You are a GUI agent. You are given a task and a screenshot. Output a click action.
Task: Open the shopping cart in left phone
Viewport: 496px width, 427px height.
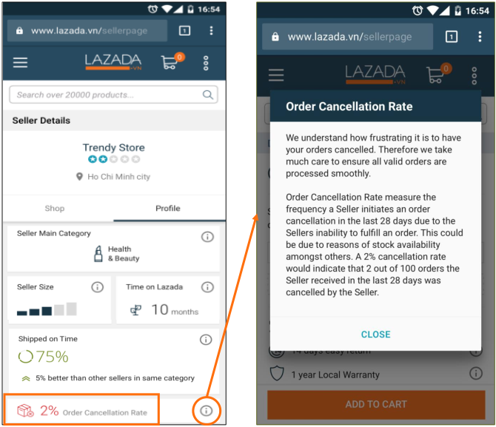point(172,61)
